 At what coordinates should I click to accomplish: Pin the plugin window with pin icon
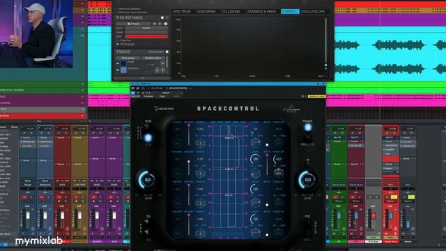pyautogui.click(x=318, y=84)
